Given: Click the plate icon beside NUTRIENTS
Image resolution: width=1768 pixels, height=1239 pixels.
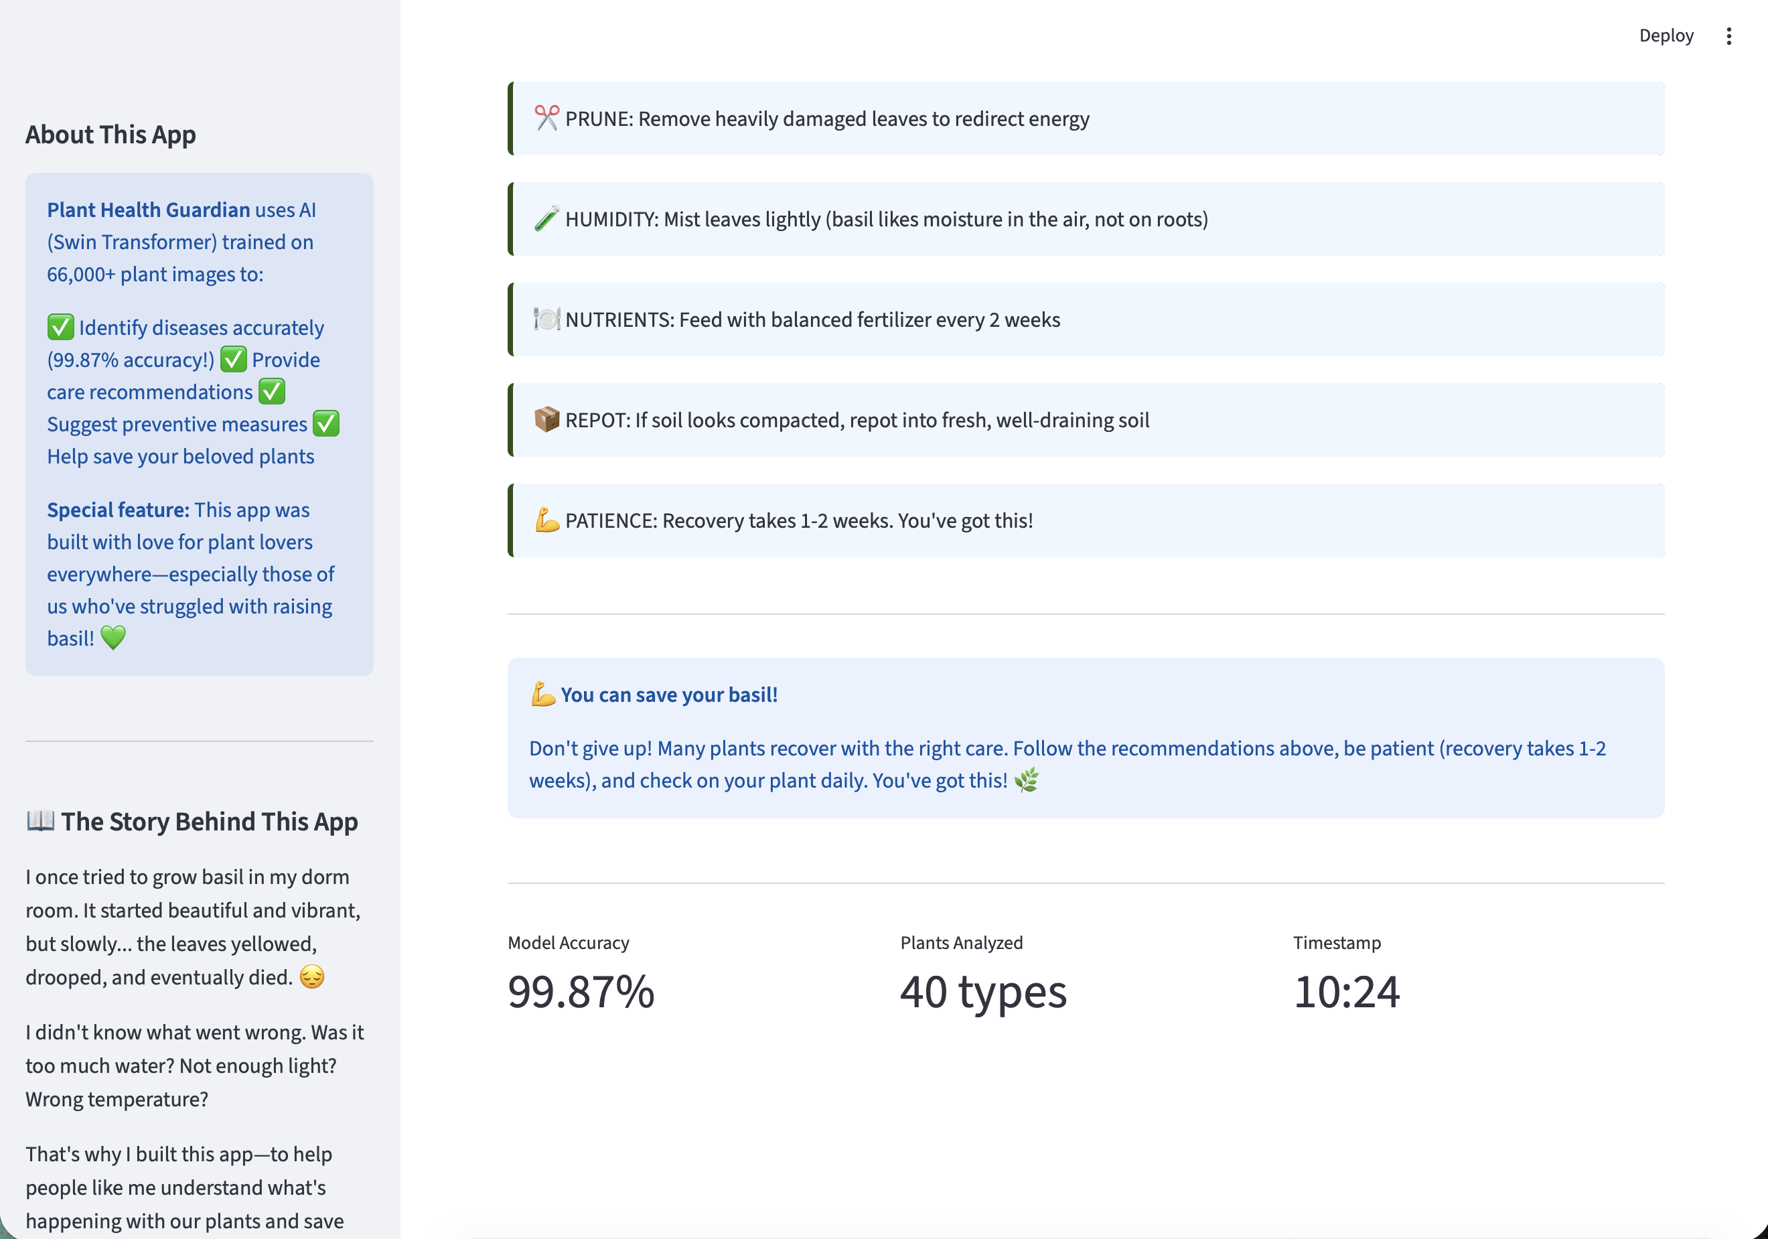Looking at the screenshot, I should point(546,319).
